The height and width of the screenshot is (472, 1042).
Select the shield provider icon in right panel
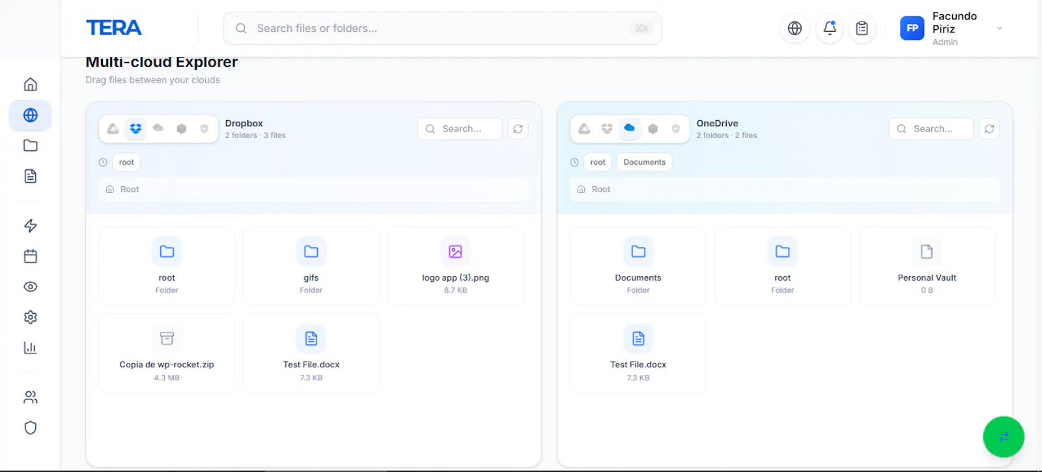click(x=676, y=129)
